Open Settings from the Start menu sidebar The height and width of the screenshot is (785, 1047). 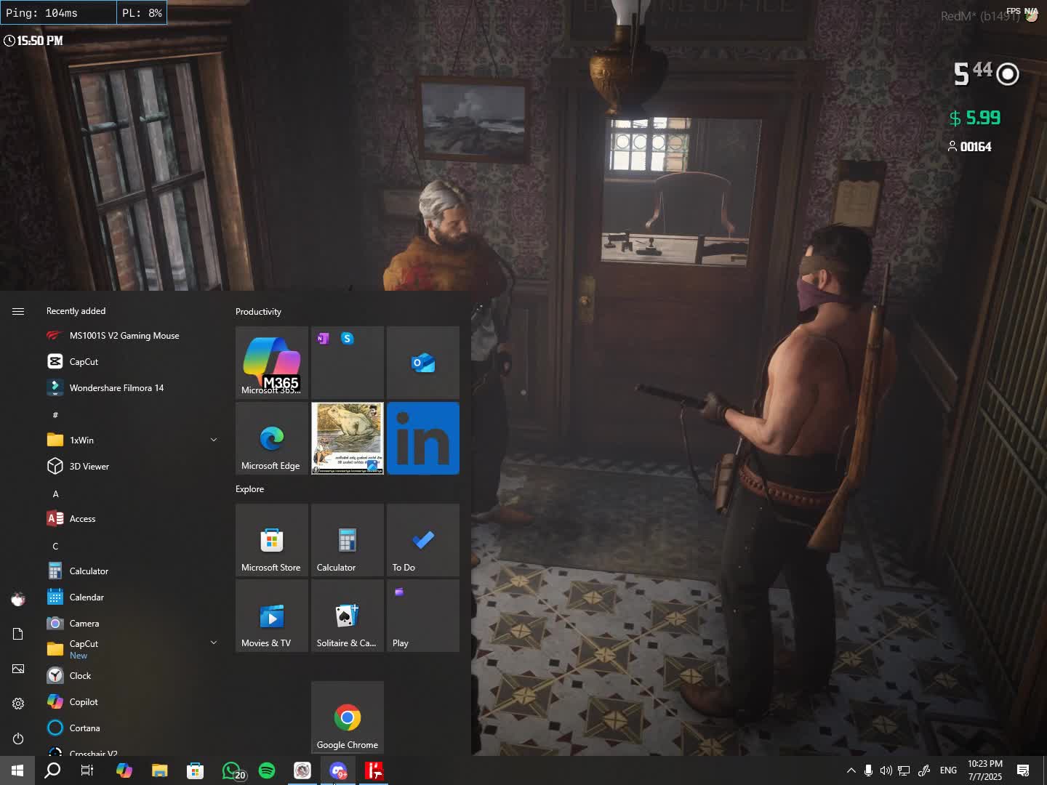[x=18, y=704]
